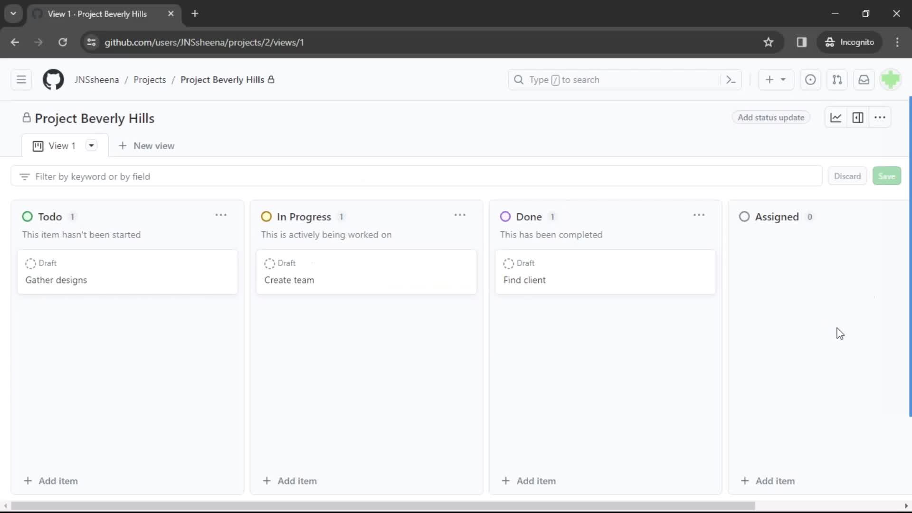912x513 pixels.
Task: Click the Done column overflow icon
Action: (699, 215)
